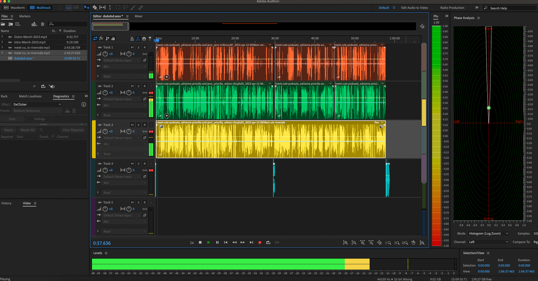
Task: Mute Track 4
Action: point(132,164)
